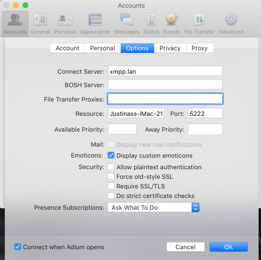This screenshot has width=261, height=260.
Task: Open the Advanced gear preferences icon
Action: 231,23
